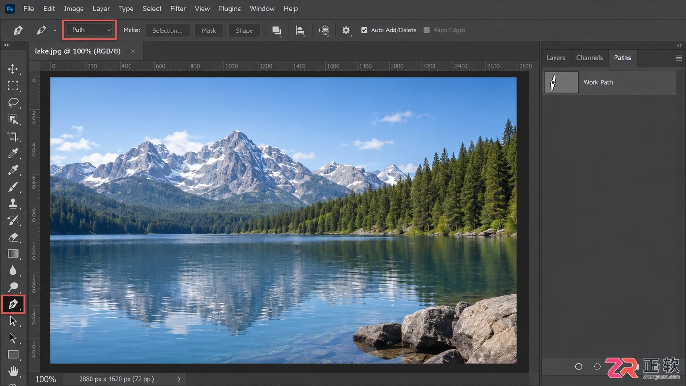
Task: Toggle the Auto Add/Delete checkbox
Action: 364,30
